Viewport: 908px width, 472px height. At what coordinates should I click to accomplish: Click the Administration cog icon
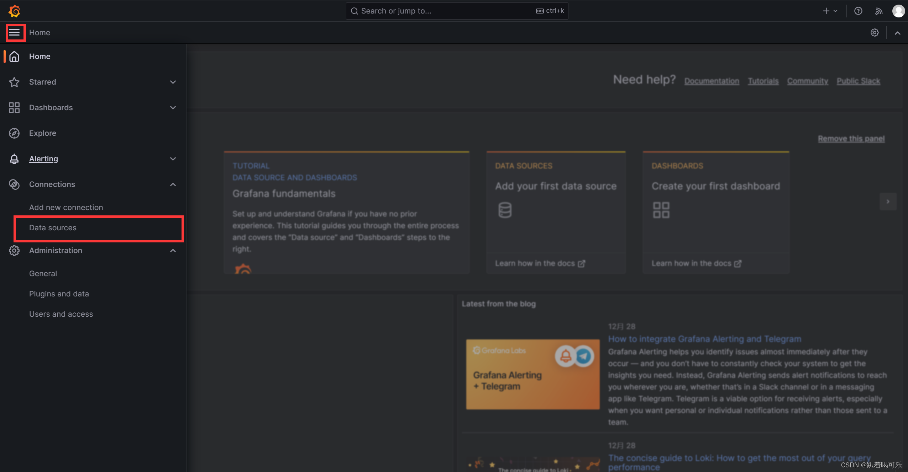(14, 251)
